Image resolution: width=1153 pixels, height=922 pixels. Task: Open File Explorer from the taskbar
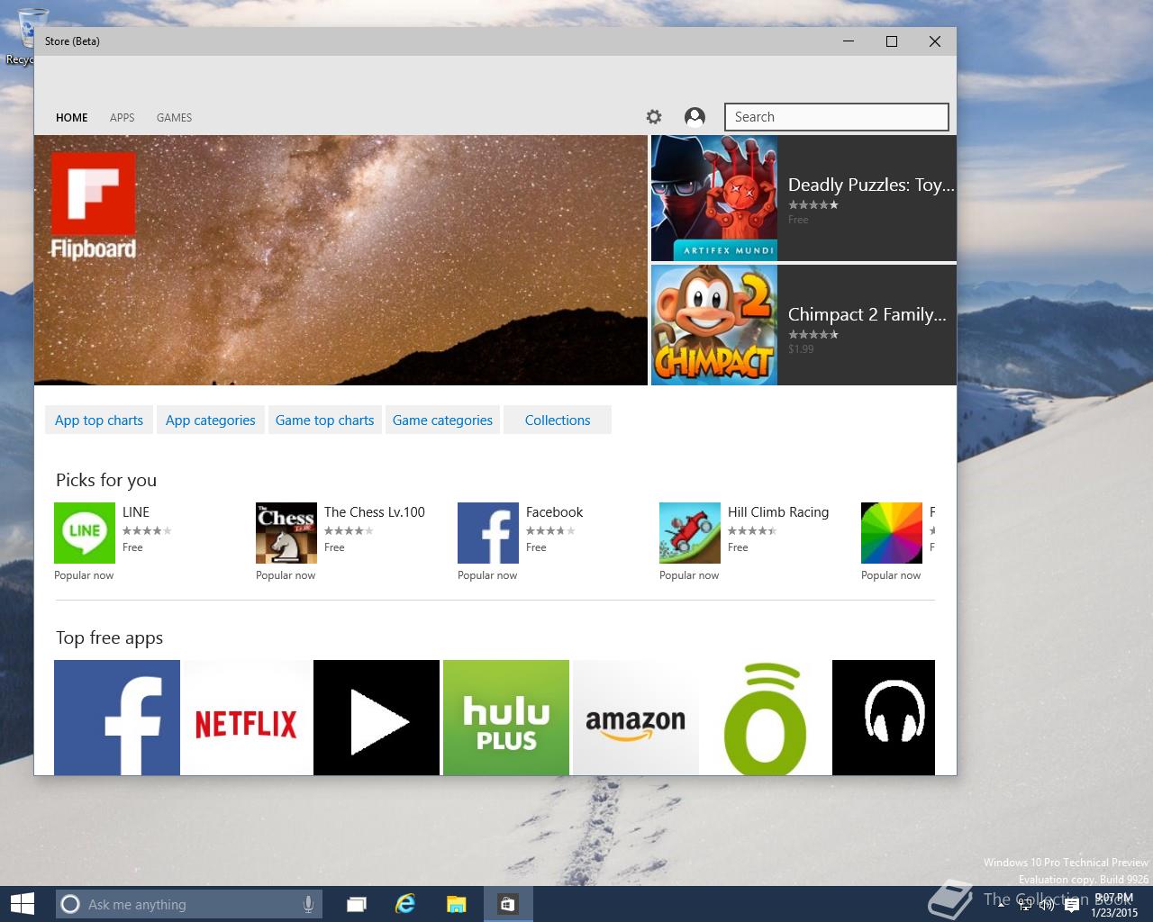pyautogui.click(x=457, y=904)
